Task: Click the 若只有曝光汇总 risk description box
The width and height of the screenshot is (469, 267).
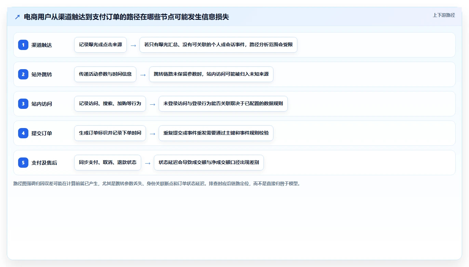Action: (218, 45)
